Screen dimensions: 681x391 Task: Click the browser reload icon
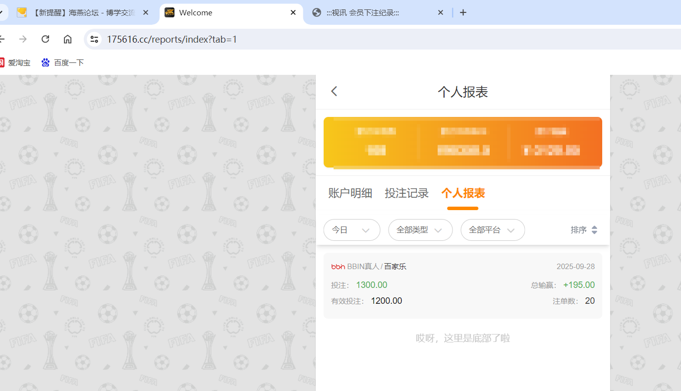coord(45,39)
